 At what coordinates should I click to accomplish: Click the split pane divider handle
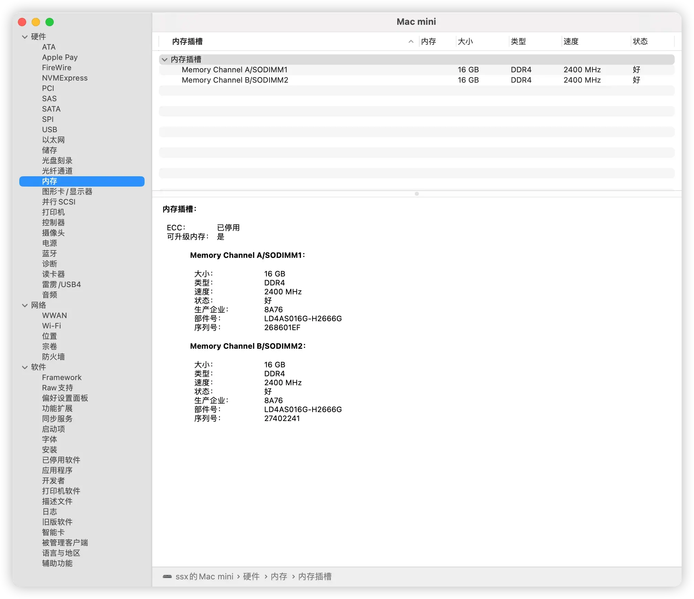(417, 194)
